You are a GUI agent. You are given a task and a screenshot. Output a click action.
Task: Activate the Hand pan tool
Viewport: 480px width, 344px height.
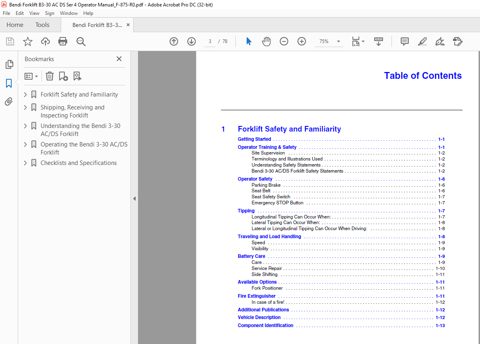pyautogui.click(x=266, y=41)
